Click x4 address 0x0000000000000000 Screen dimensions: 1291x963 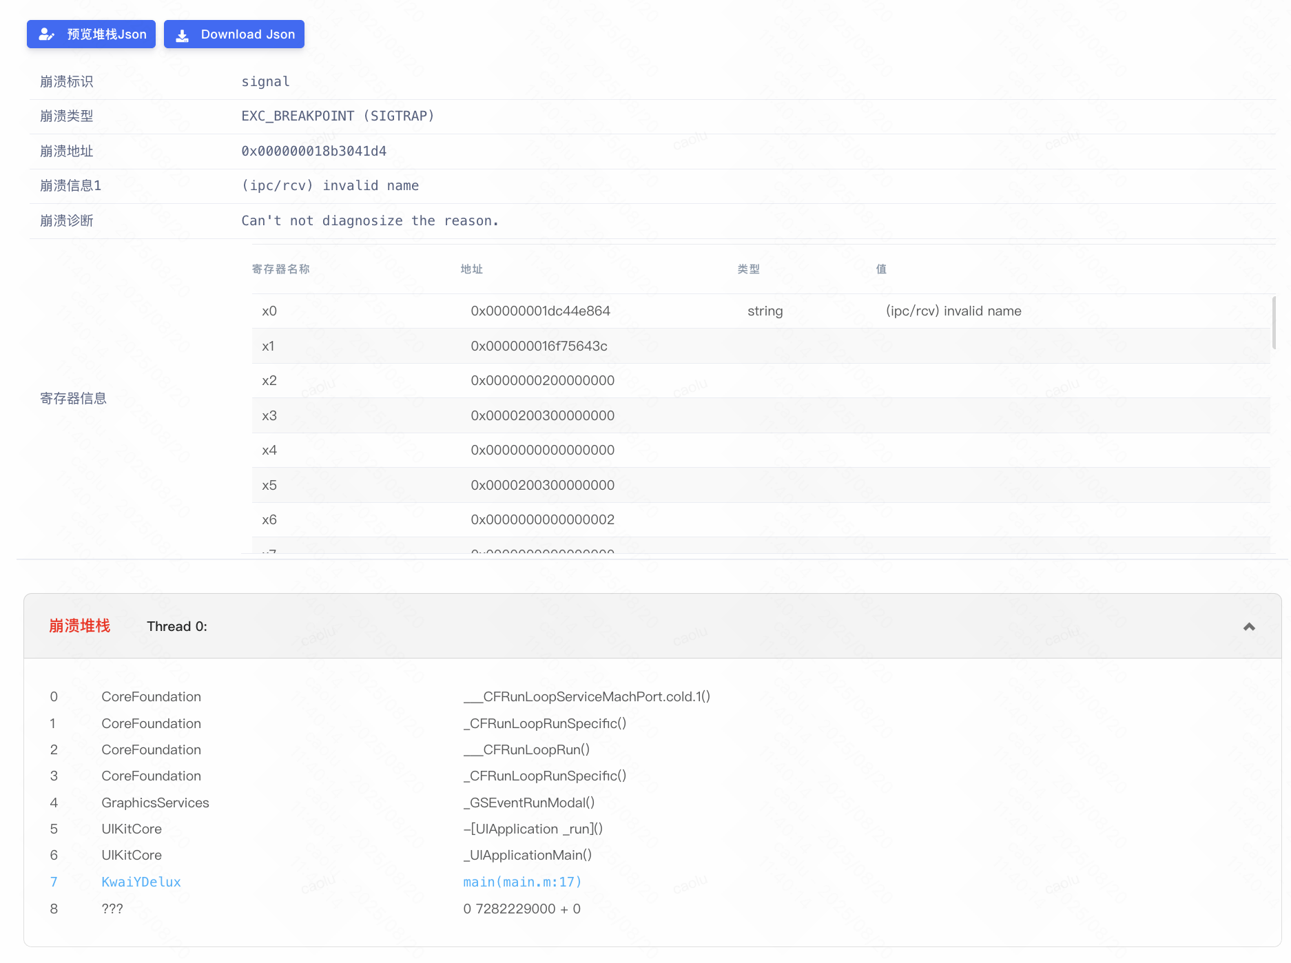542,450
